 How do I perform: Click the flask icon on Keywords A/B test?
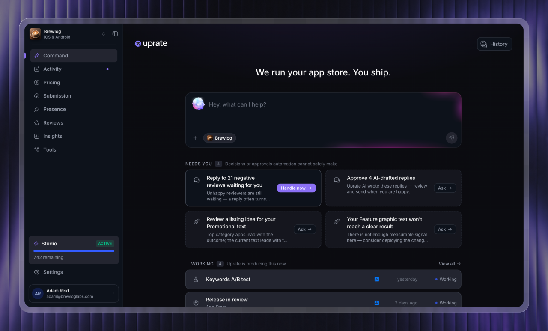[x=196, y=279]
